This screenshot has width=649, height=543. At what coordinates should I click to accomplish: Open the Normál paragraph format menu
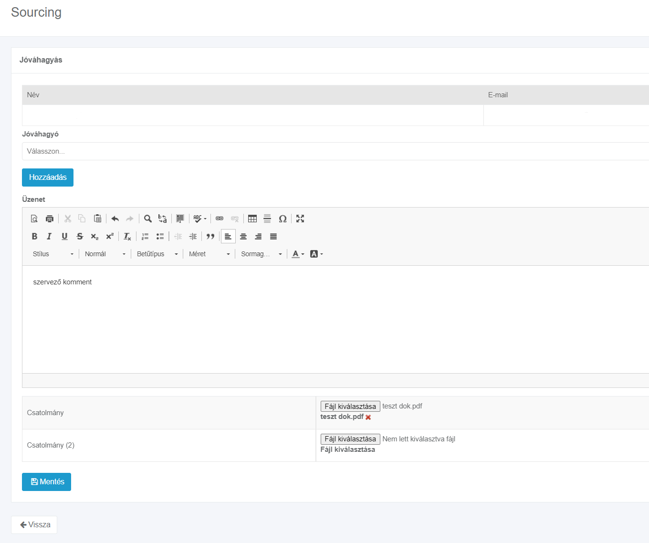[105, 254]
